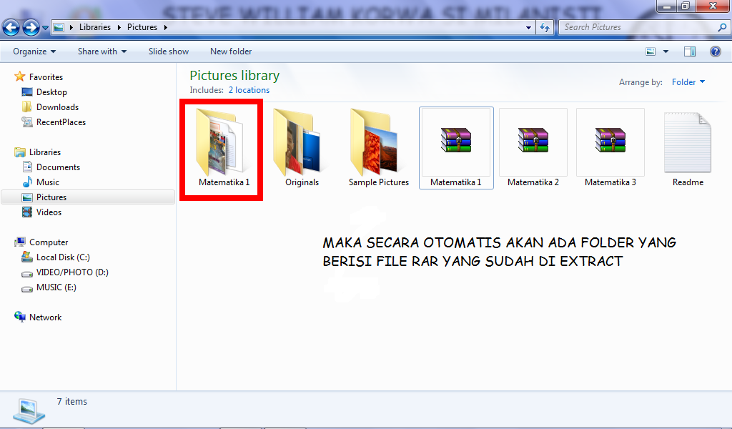Click the back navigation arrow
Image resolution: width=732 pixels, height=429 pixels.
tap(11, 27)
